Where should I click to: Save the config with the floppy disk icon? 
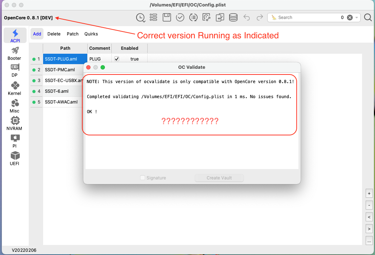[167, 17]
